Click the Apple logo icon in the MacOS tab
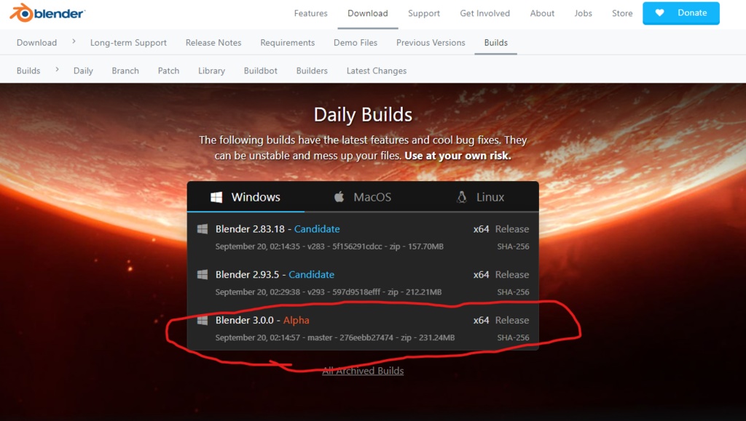Image resolution: width=746 pixels, height=421 pixels. click(339, 196)
